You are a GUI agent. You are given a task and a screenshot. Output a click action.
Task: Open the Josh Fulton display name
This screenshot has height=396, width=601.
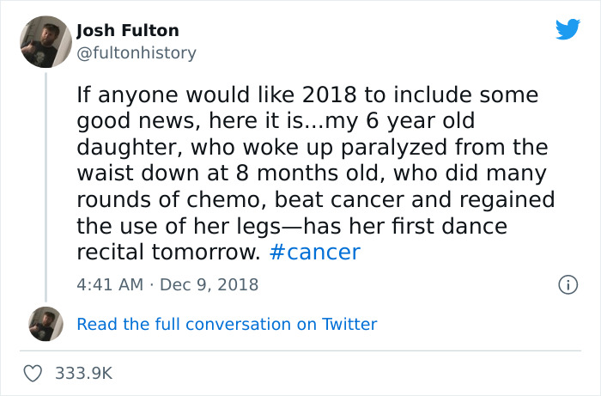coord(128,31)
